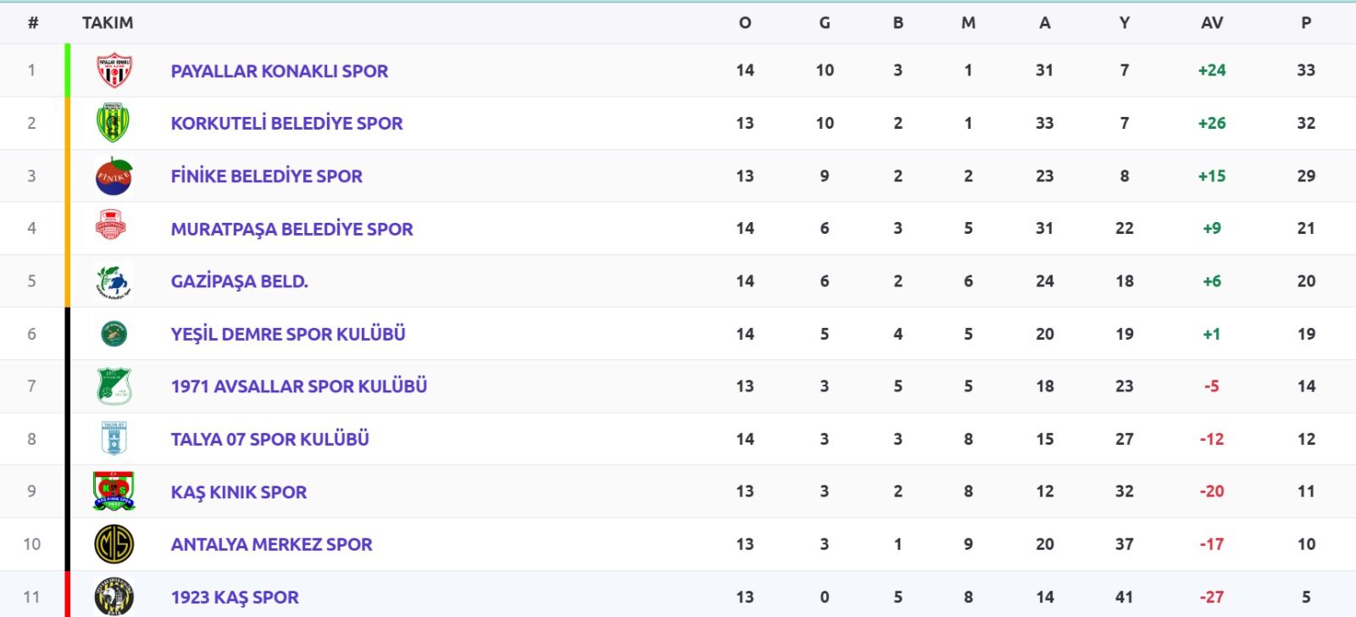Click Kaş Kınık Spor team logo
This screenshot has width=1356, height=617.
(114, 492)
